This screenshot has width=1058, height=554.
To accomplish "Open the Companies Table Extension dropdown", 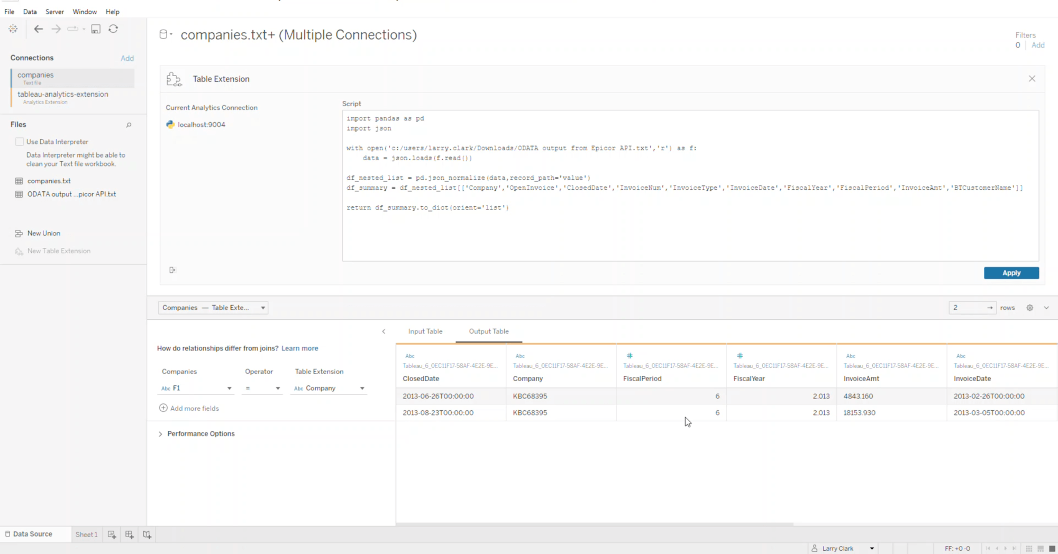I will [213, 307].
